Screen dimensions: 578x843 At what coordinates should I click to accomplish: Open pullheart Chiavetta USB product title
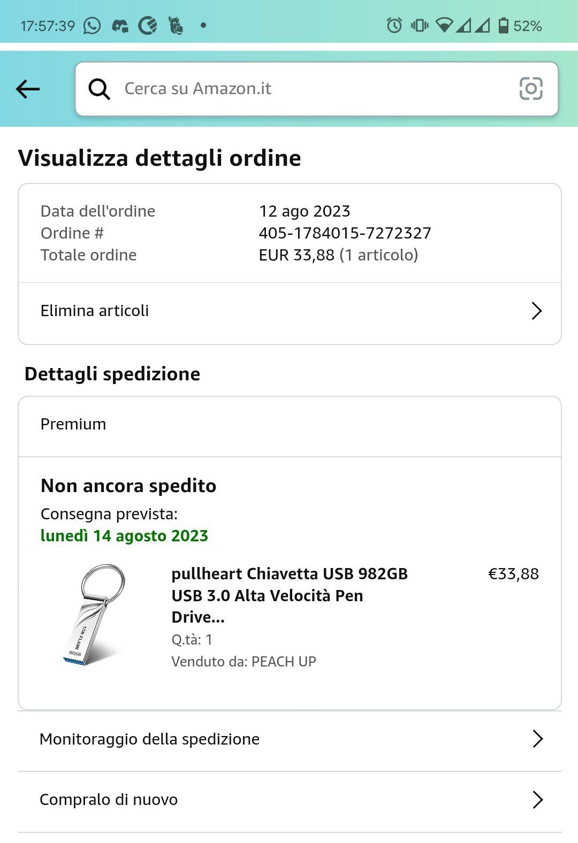(289, 595)
